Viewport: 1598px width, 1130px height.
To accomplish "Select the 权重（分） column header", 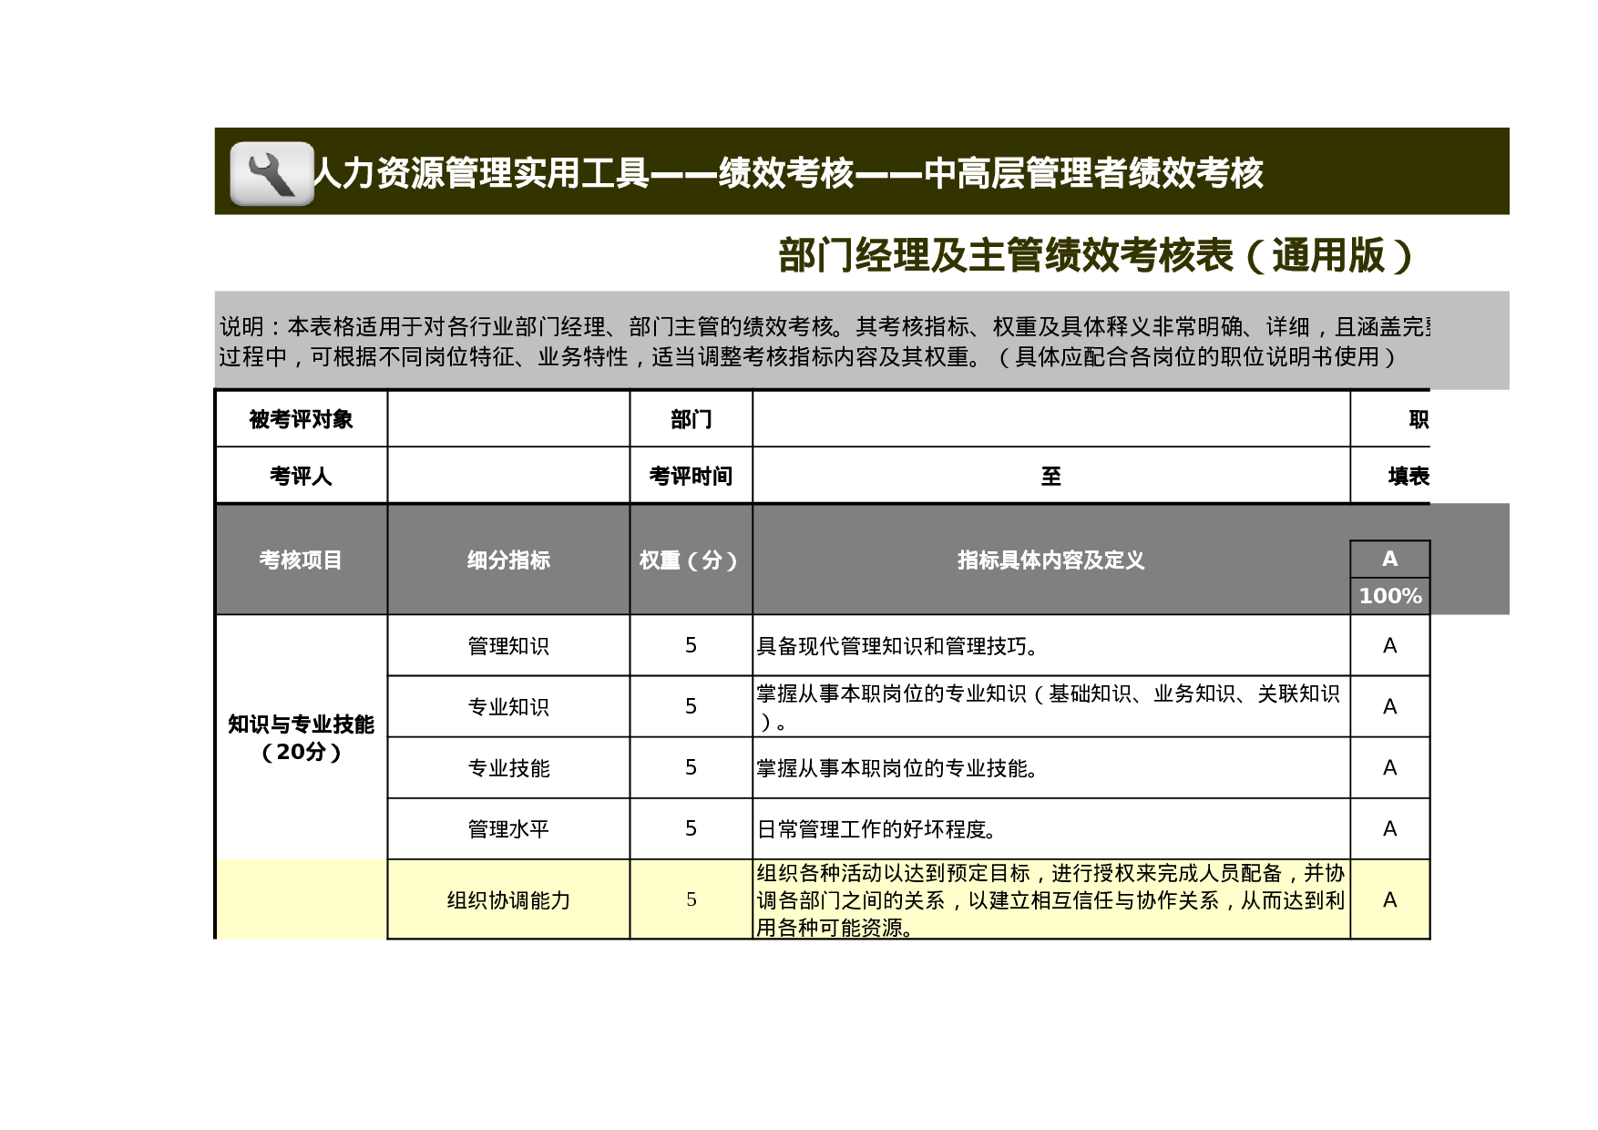I will pyautogui.click(x=690, y=561).
